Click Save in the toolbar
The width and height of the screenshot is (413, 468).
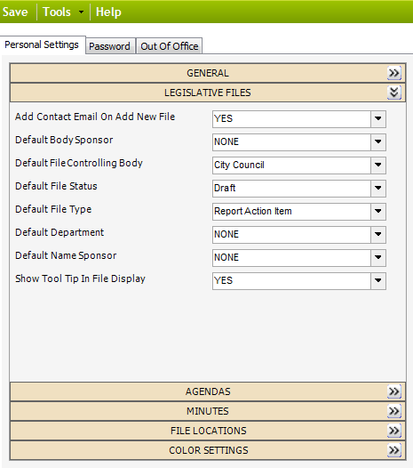(x=15, y=12)
